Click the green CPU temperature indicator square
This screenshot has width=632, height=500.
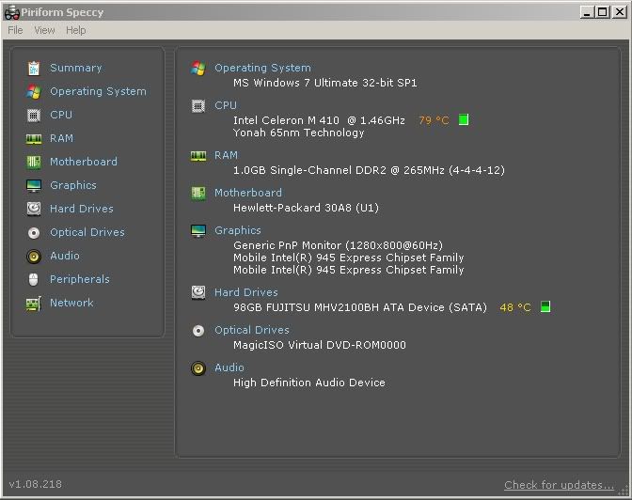click(464, 119)
